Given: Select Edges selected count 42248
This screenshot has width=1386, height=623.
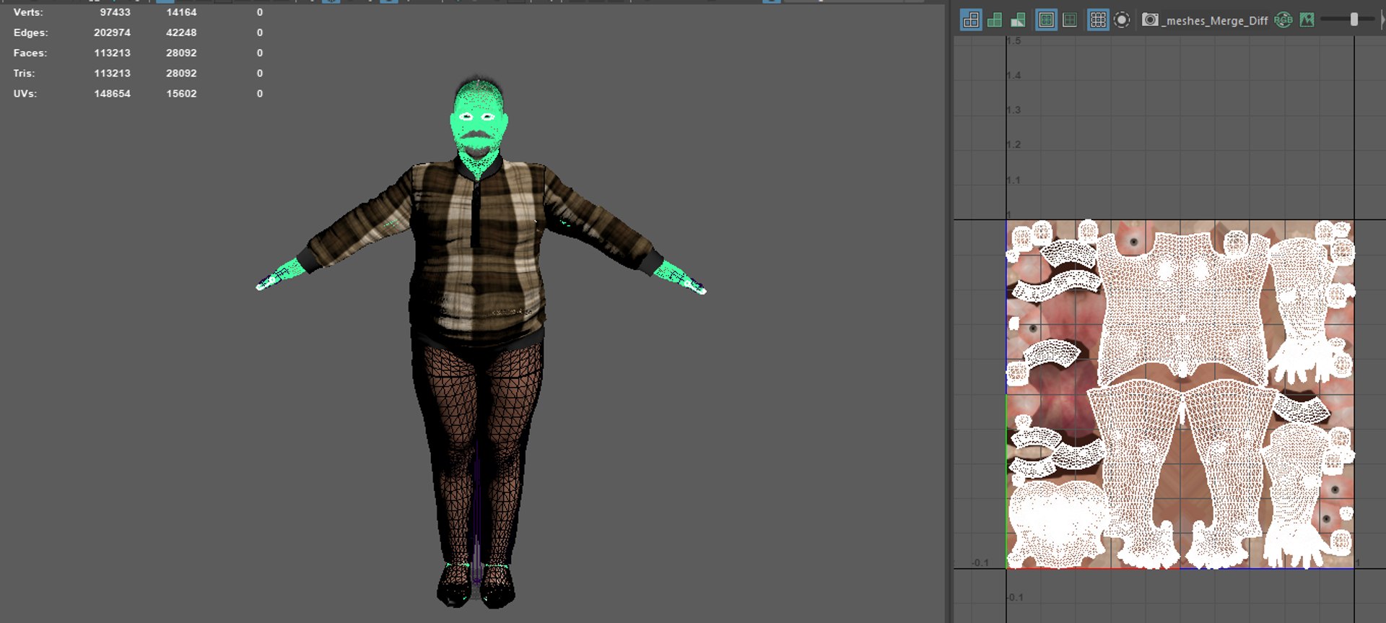Looking at the screenshot, I should pos(181,32).
